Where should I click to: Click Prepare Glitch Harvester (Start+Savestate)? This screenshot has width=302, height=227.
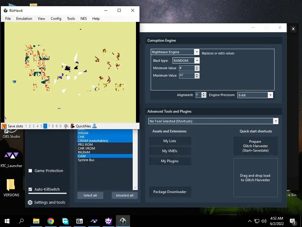(255, 146)
